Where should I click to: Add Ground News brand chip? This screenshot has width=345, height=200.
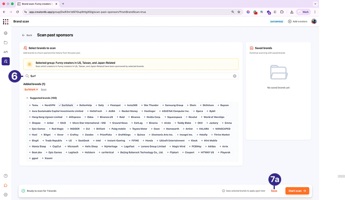click(x=118, y=123)
